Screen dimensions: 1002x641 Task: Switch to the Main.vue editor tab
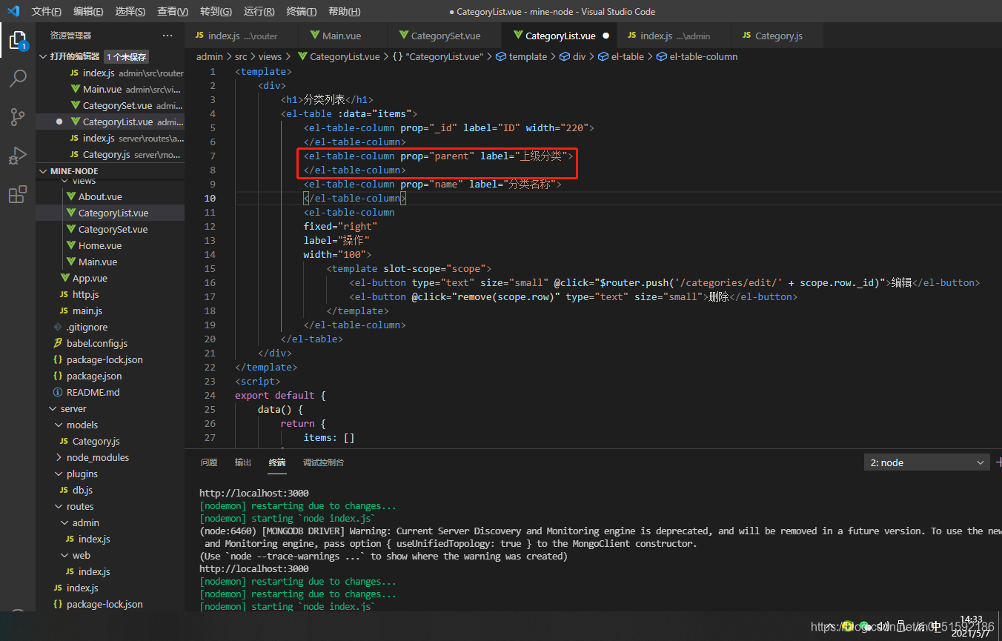coord(342,36)
